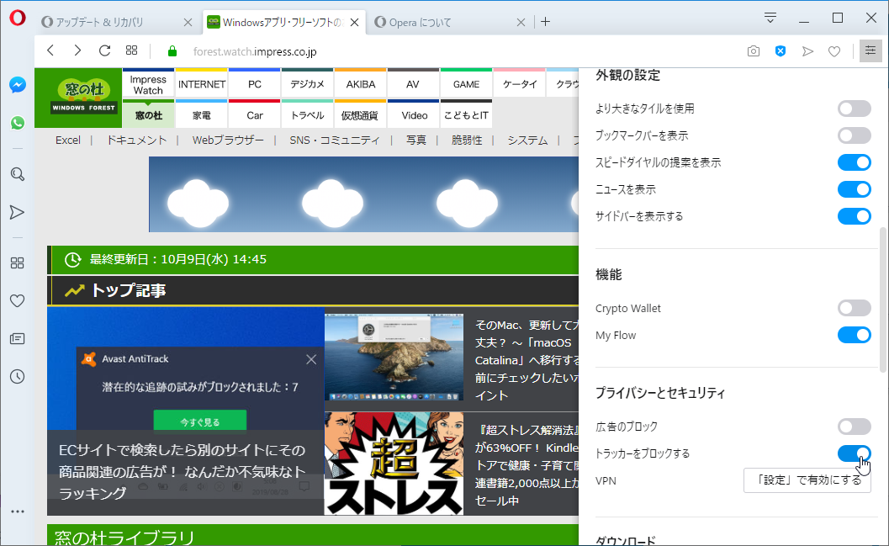Enable the Crypto Wallet toggle

tap(855, 308)
